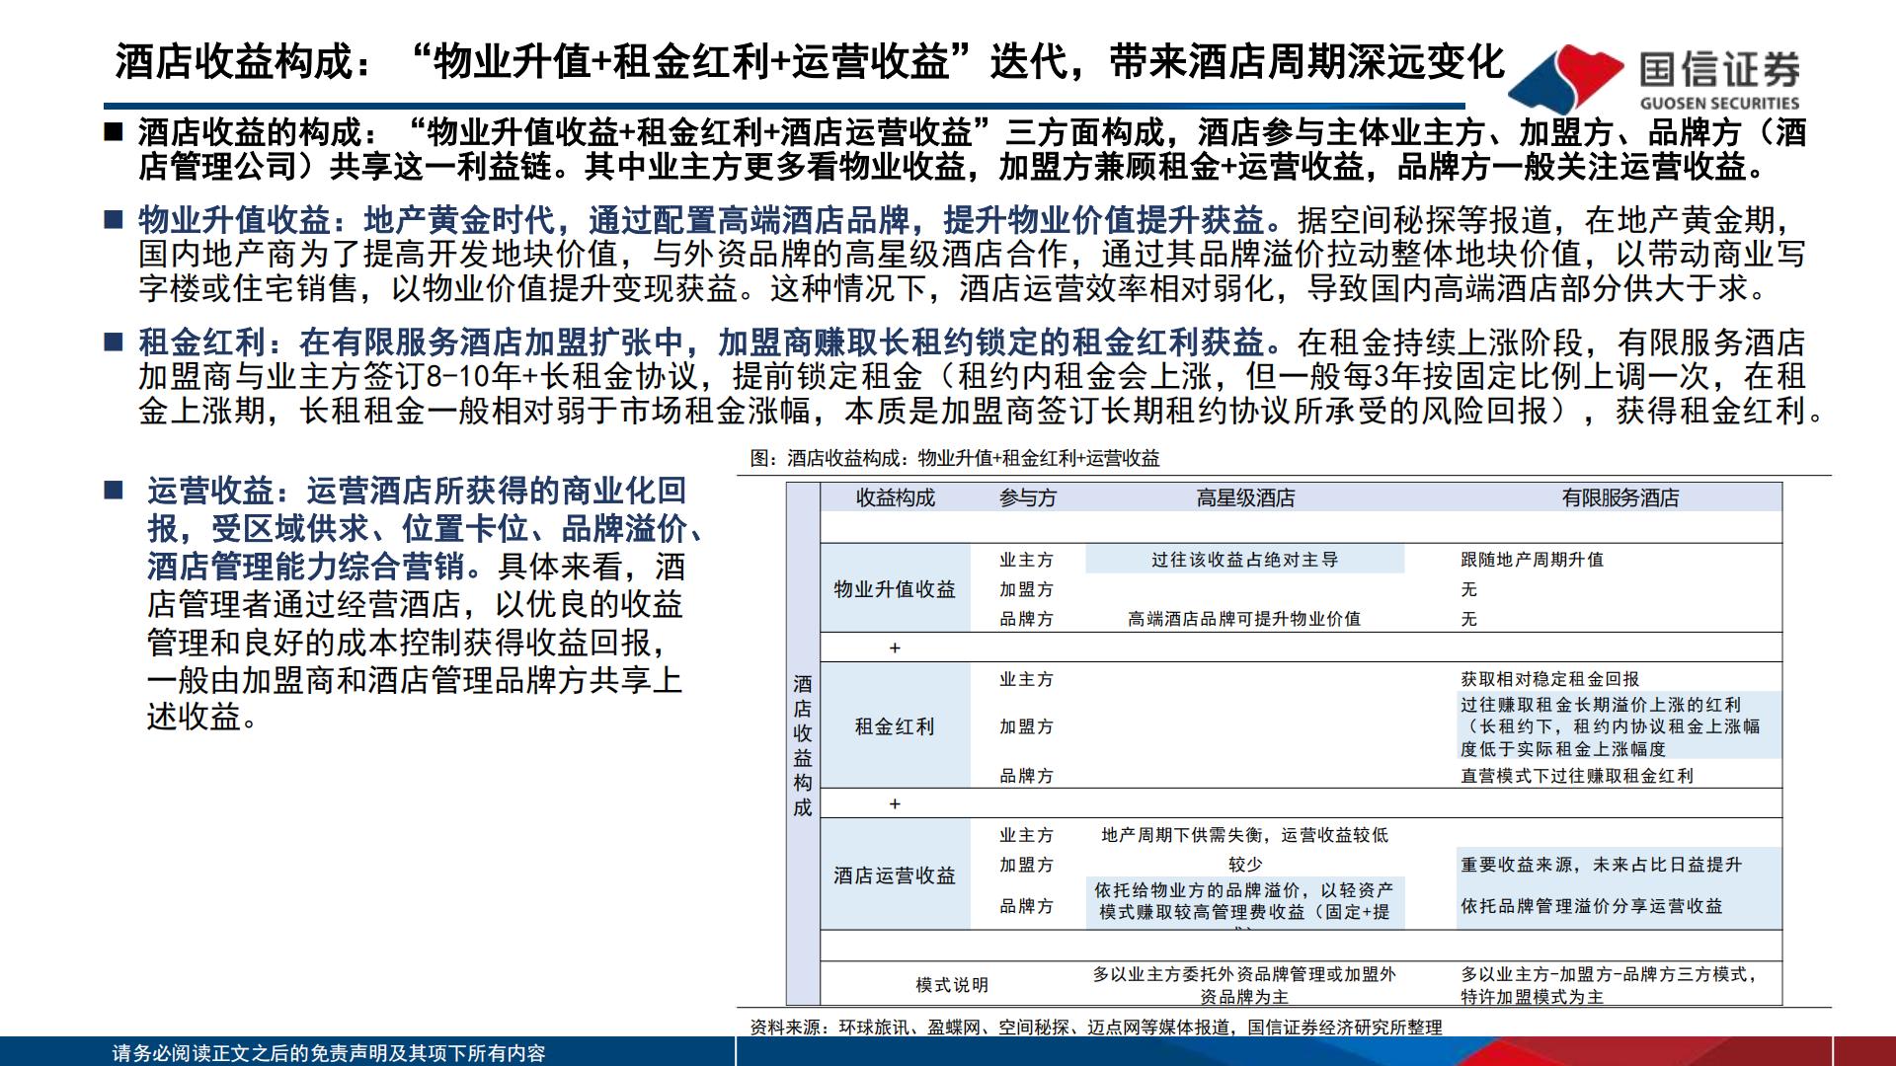Click the cell 高端酒店品牌可提升物业价值
1896x1066 pixels.
(x=1245, y=619)
